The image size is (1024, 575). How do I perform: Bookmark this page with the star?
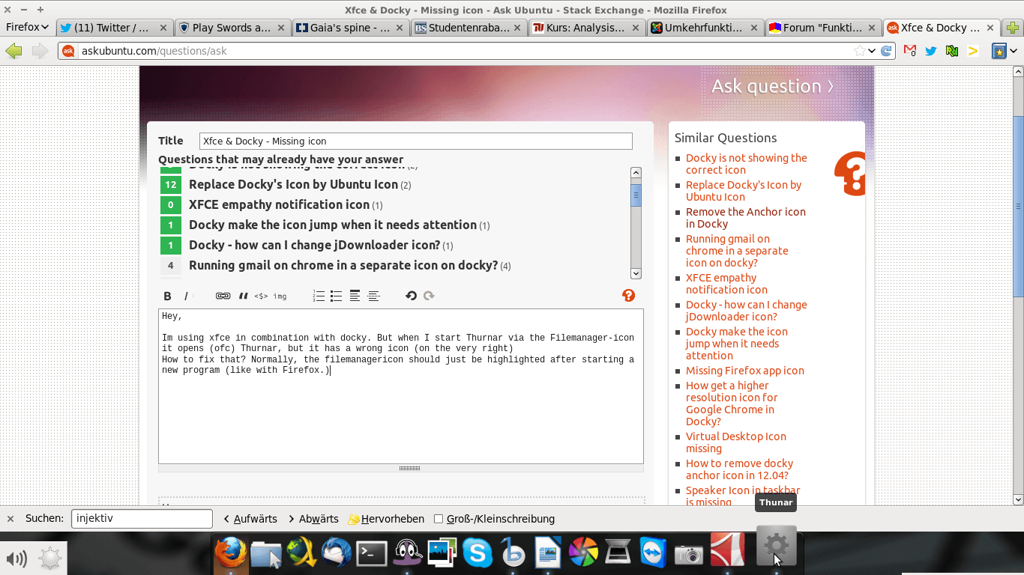tap(859, 51)
